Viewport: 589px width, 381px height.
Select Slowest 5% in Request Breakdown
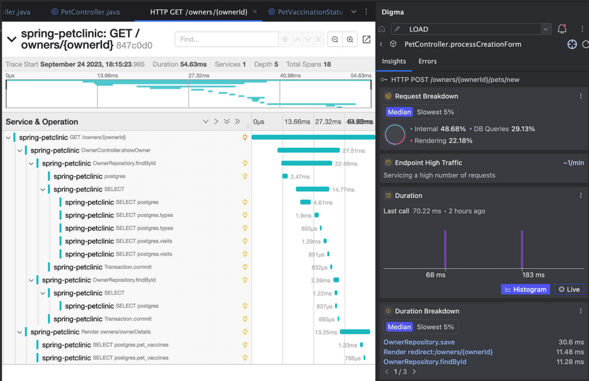pos(435,112)
